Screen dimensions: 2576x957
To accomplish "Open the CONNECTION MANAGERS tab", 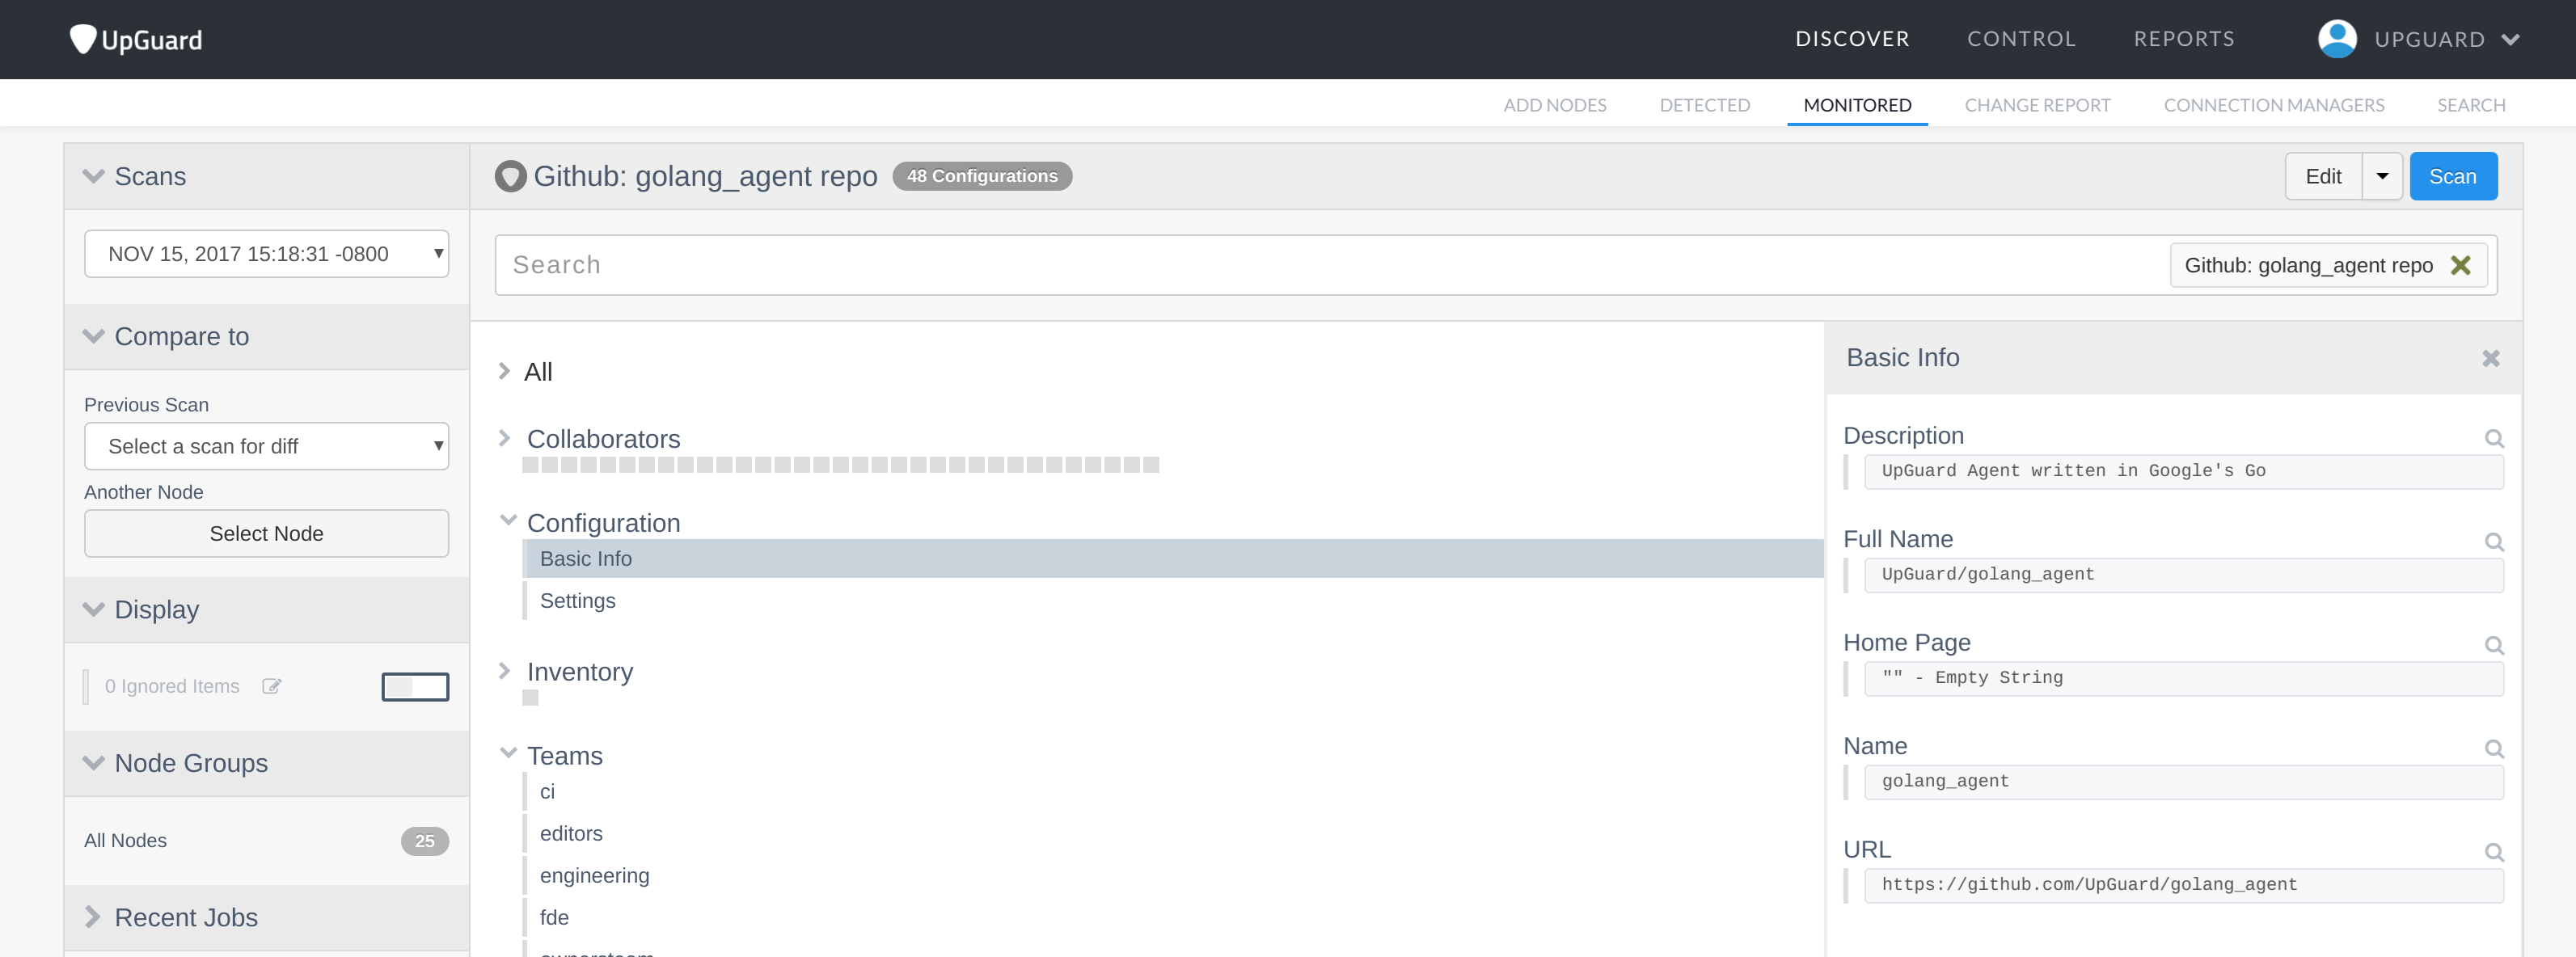I will pos(2274,105).
